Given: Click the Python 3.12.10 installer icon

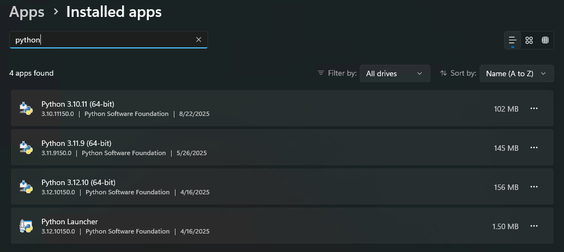Looking at the screenshot, I should [26, 187].
